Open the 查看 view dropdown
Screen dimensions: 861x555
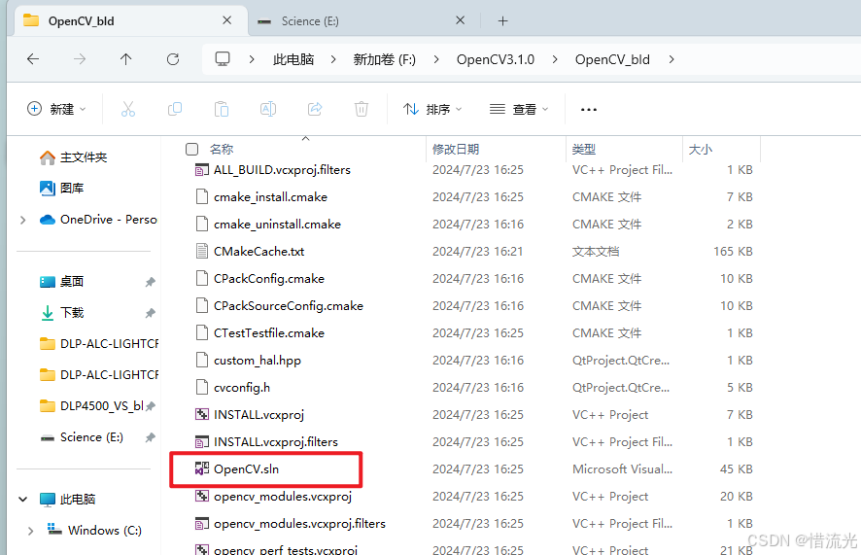click(x=519, y=109)
